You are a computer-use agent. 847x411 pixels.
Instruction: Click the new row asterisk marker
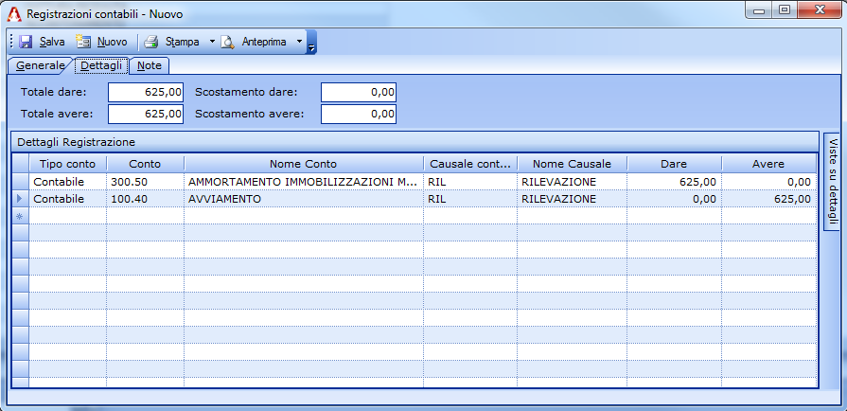[21, 217]
